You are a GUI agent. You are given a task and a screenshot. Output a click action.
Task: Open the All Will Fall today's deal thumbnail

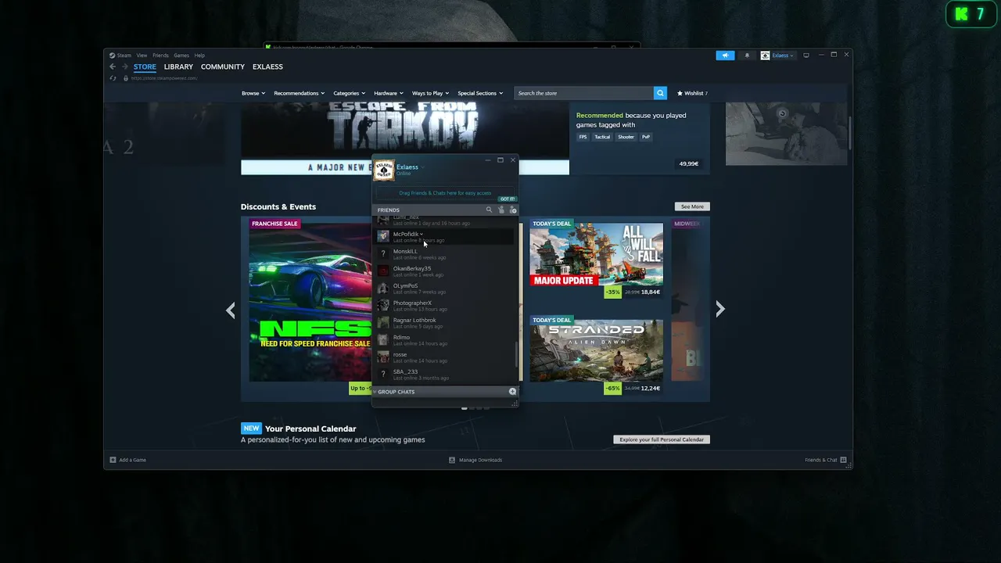[x=596, y=255]
